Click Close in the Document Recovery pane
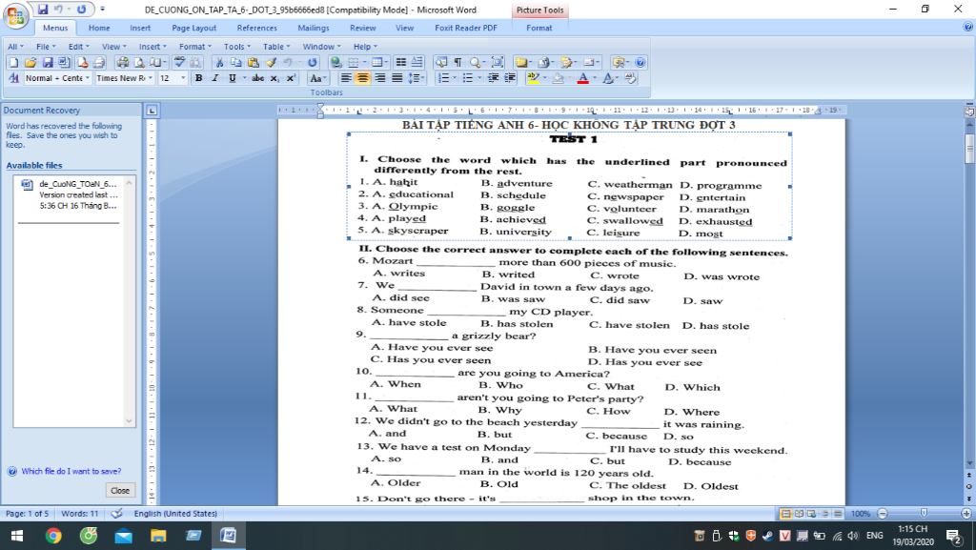 (120, 490)
